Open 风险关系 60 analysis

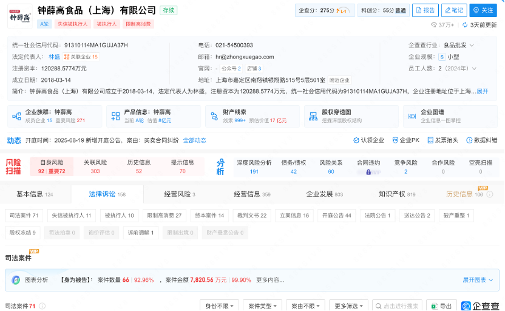click(331, 167)
